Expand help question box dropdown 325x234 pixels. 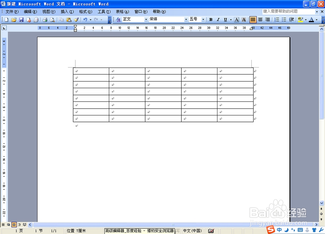[x=317, y=12]
